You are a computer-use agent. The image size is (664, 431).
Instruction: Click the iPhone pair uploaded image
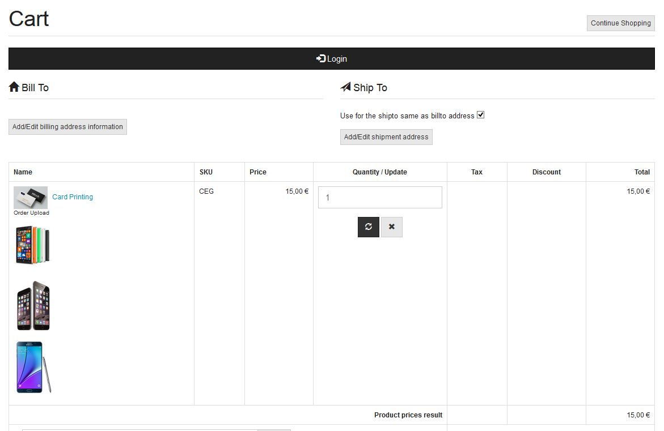point(33,306)
